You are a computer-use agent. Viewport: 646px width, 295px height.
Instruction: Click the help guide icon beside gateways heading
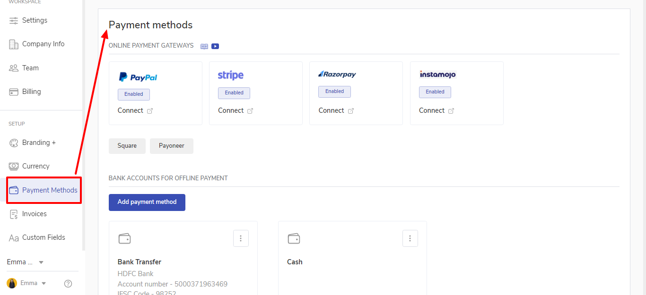tap(204, 46)
